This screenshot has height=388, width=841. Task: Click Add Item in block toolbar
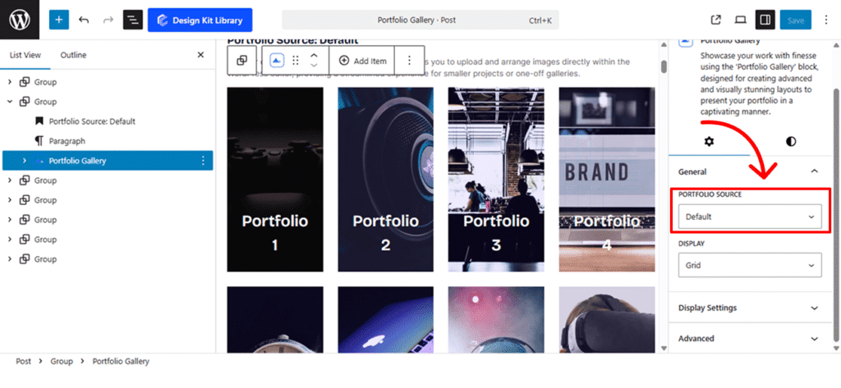click(x=361, y=61)
